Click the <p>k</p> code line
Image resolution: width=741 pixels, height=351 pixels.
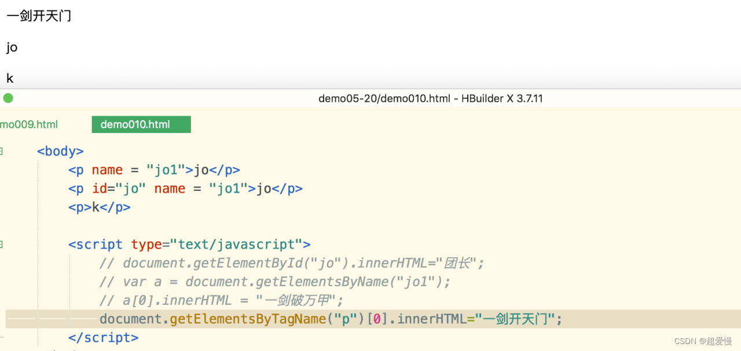pos(100,207)
